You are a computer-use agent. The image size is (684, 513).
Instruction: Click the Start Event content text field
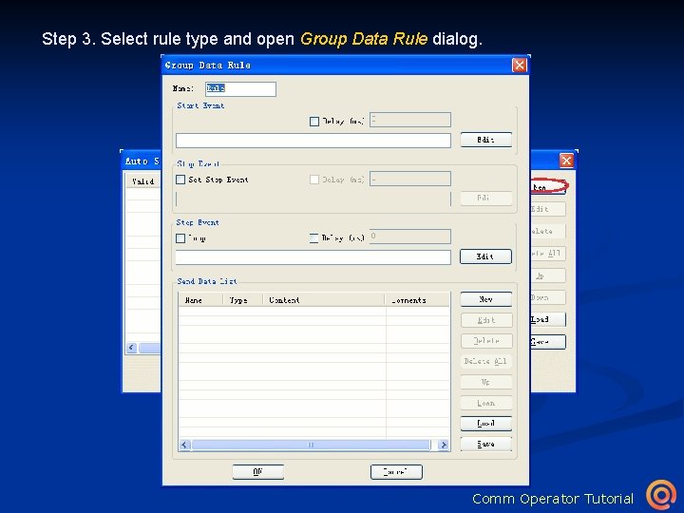tap(313, 141)
